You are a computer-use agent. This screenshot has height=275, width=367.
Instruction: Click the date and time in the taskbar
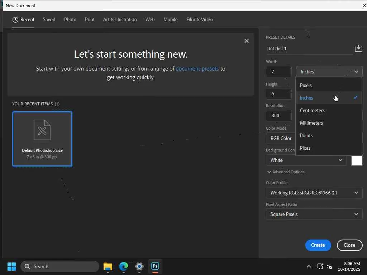(349, 266)
